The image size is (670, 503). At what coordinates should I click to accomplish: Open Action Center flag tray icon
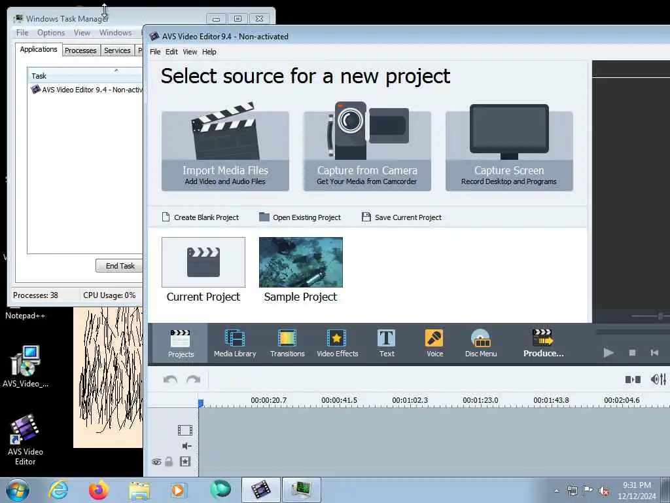coord(588,491)
